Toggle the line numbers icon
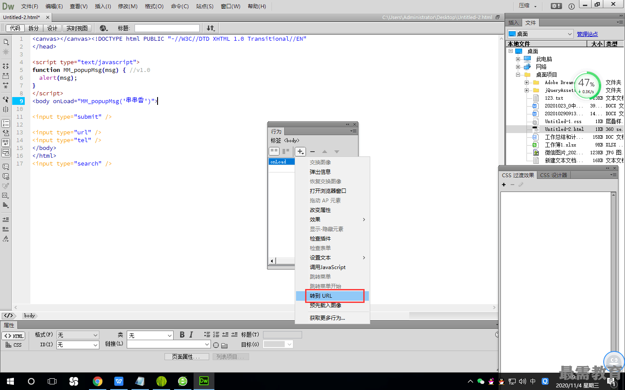 (6, 123)
